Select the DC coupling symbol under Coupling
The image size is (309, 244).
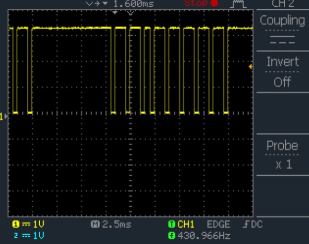282,40
